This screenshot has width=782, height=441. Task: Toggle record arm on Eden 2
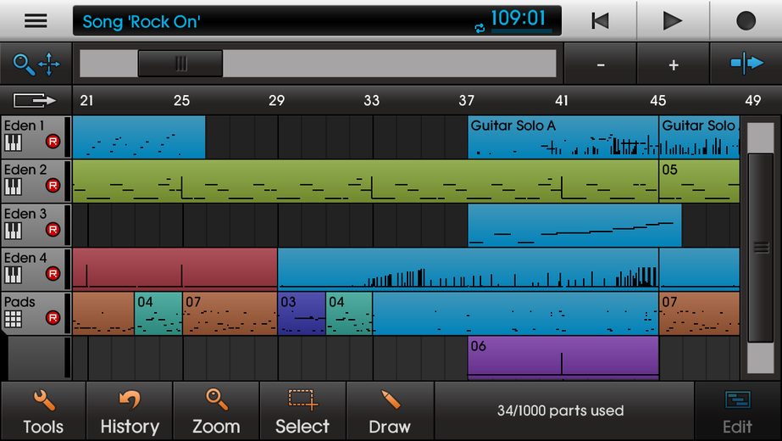point(53,185)
